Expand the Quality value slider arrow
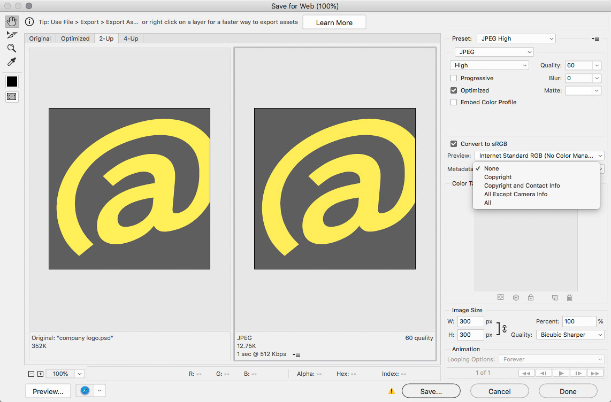Image resolution: width=611 pixels, height=402 pixels. pos(597,65)
